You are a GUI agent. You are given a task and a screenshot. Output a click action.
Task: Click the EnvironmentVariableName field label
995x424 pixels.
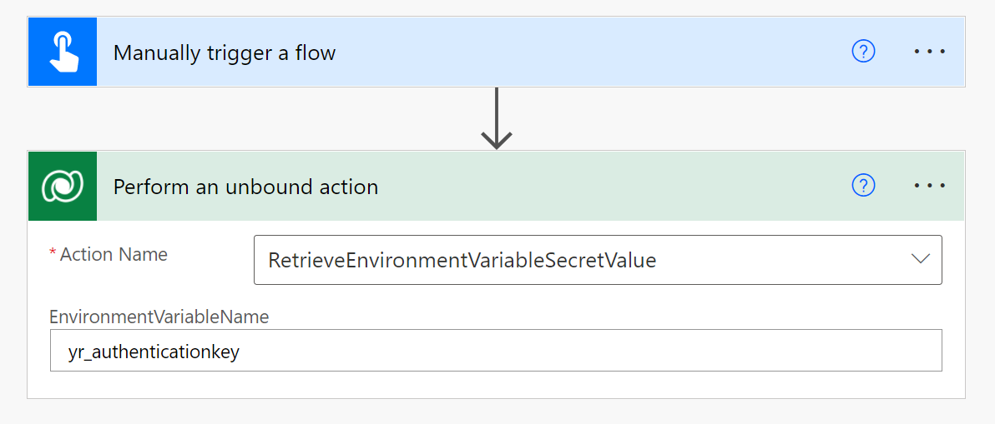159,317
